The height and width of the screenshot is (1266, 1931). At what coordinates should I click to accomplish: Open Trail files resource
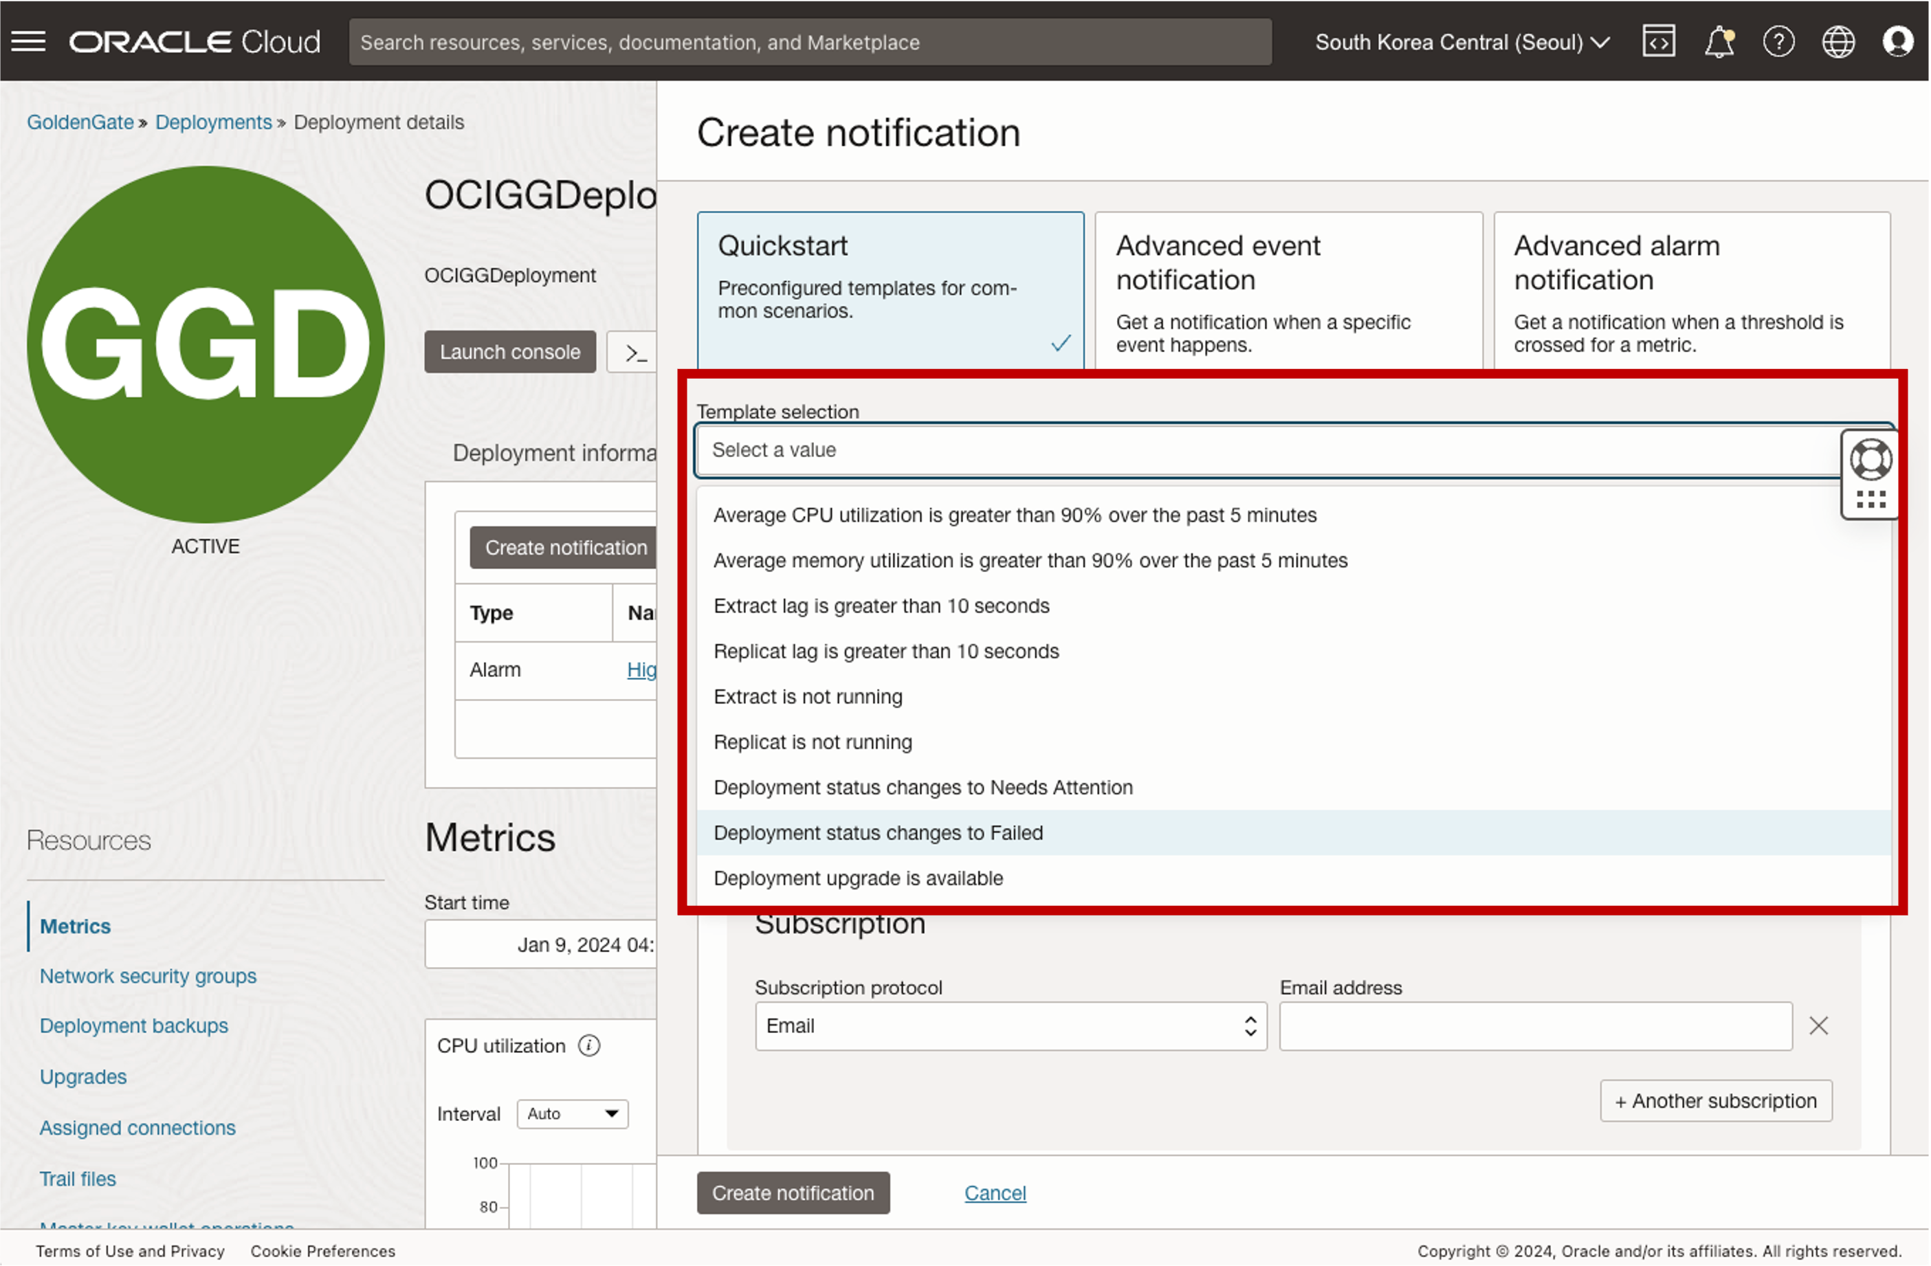point(78,1179)
